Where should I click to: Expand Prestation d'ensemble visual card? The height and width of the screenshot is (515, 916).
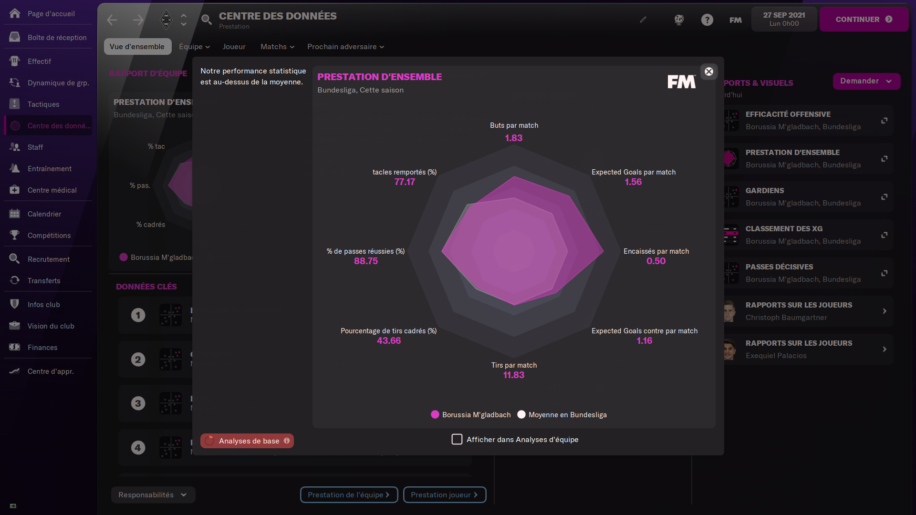(x=884, y=159)
